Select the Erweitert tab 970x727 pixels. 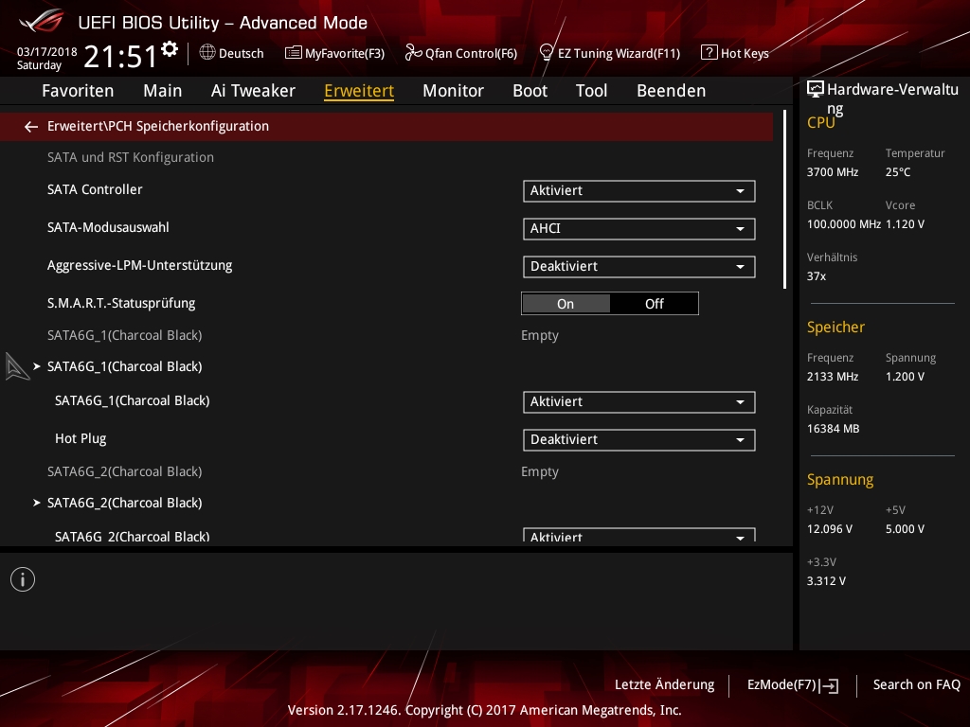pos(359,91)
